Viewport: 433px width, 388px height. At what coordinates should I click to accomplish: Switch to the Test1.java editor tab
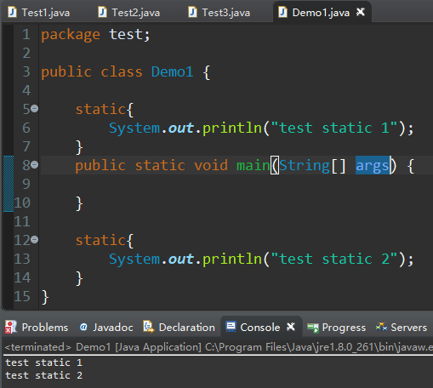pyautogui.click(x=39, y=13)
